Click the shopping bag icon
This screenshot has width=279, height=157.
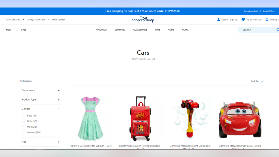click(267, 20)
